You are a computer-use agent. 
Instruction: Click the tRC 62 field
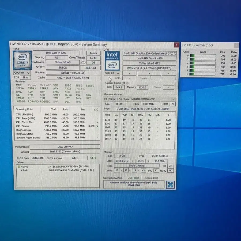(156, 171)
